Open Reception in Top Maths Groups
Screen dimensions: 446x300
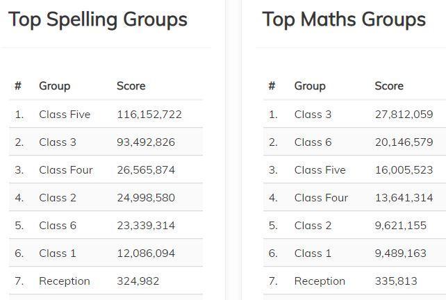320,281
